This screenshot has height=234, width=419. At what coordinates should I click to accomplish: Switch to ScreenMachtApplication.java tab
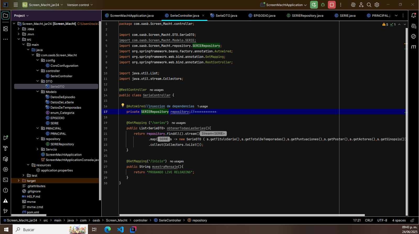point(129,16)
